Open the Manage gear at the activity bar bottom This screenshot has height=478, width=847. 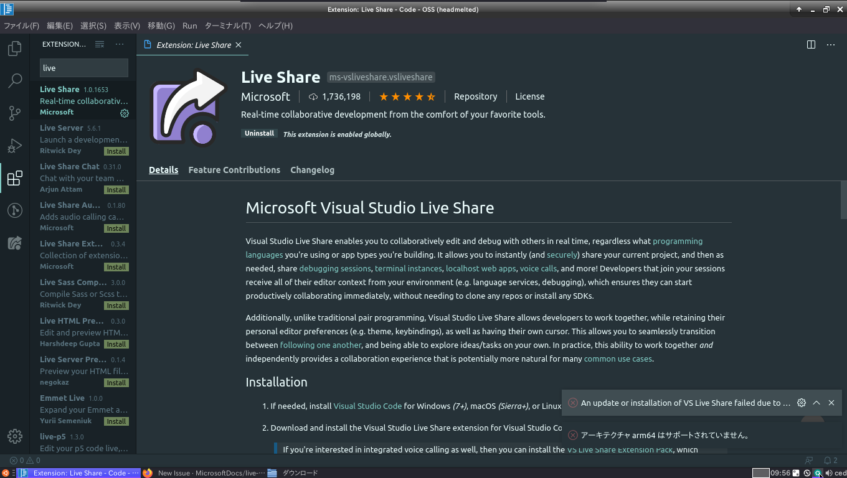[14, 437]
